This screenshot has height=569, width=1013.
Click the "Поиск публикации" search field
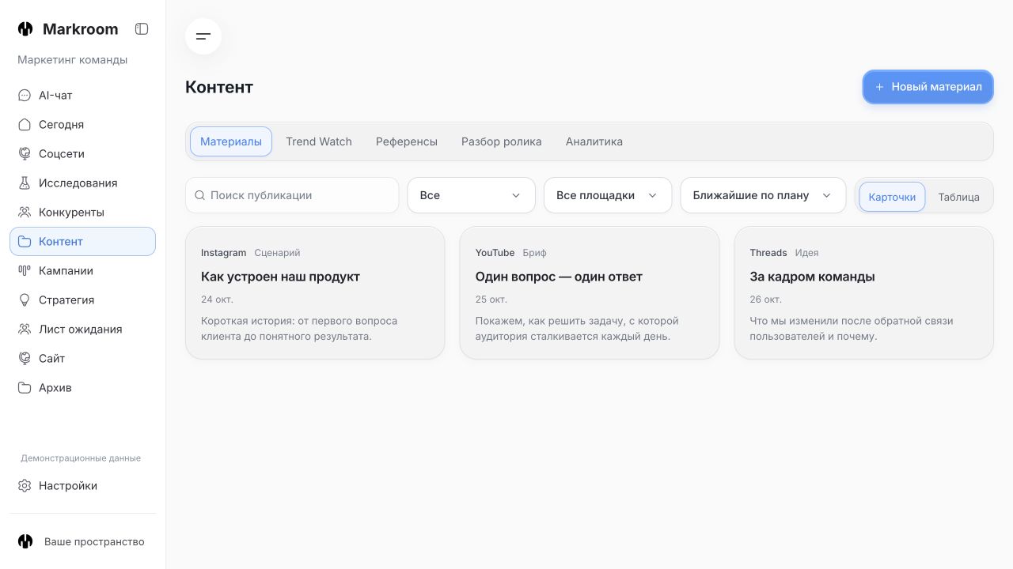pyautogui.click(x=292, y=195)
